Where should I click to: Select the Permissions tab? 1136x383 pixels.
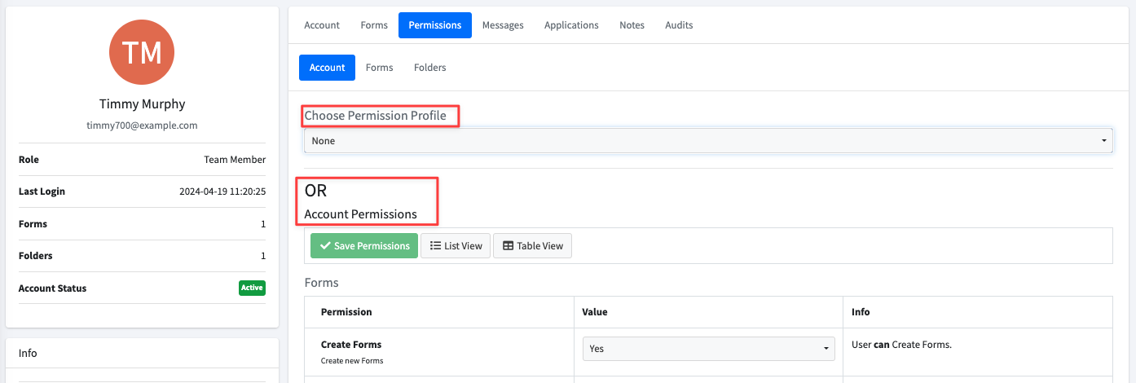pos(435,25)
